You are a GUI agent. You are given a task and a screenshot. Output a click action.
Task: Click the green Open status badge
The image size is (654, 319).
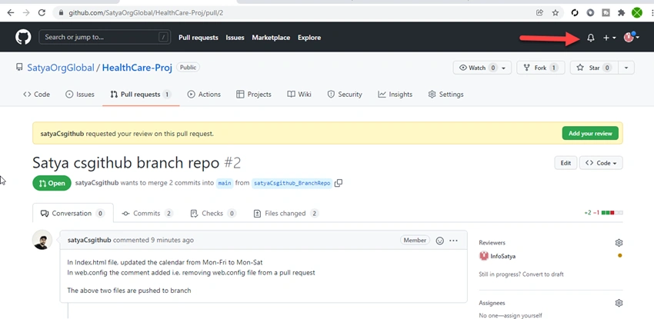pyautogui.click(x=52, y=183)
